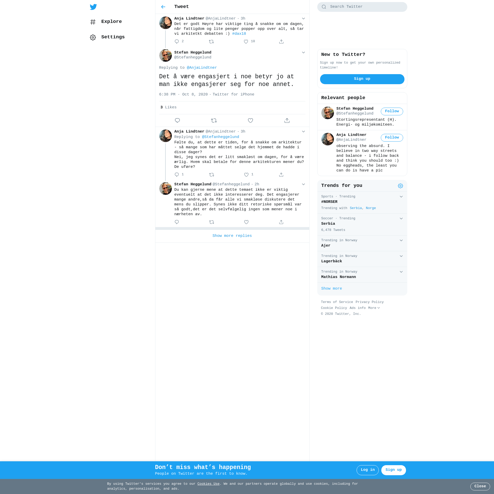This screenshot has height=494, width=494.
Task: Open the #NORSER trend
Action: pyautogui.click(x=329, y=202)
